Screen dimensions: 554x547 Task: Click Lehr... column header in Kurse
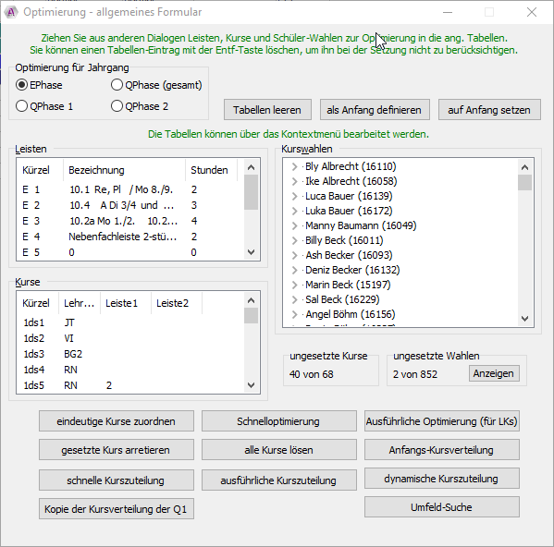80,303
